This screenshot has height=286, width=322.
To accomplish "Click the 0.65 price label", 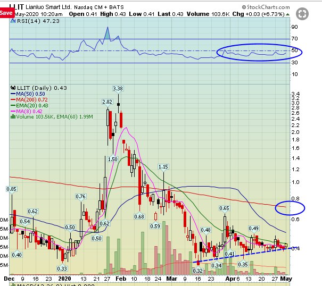I will 224,208.
